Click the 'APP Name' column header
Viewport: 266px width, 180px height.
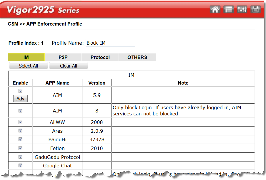(x=57, y=83)
